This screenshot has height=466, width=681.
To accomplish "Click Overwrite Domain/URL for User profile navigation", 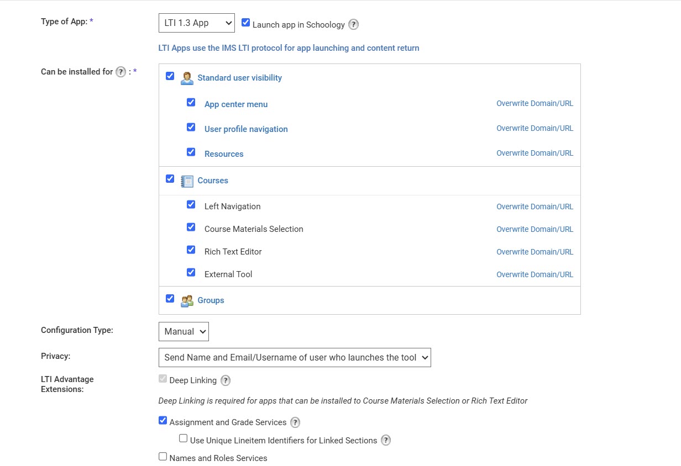I will pos(535,128).
